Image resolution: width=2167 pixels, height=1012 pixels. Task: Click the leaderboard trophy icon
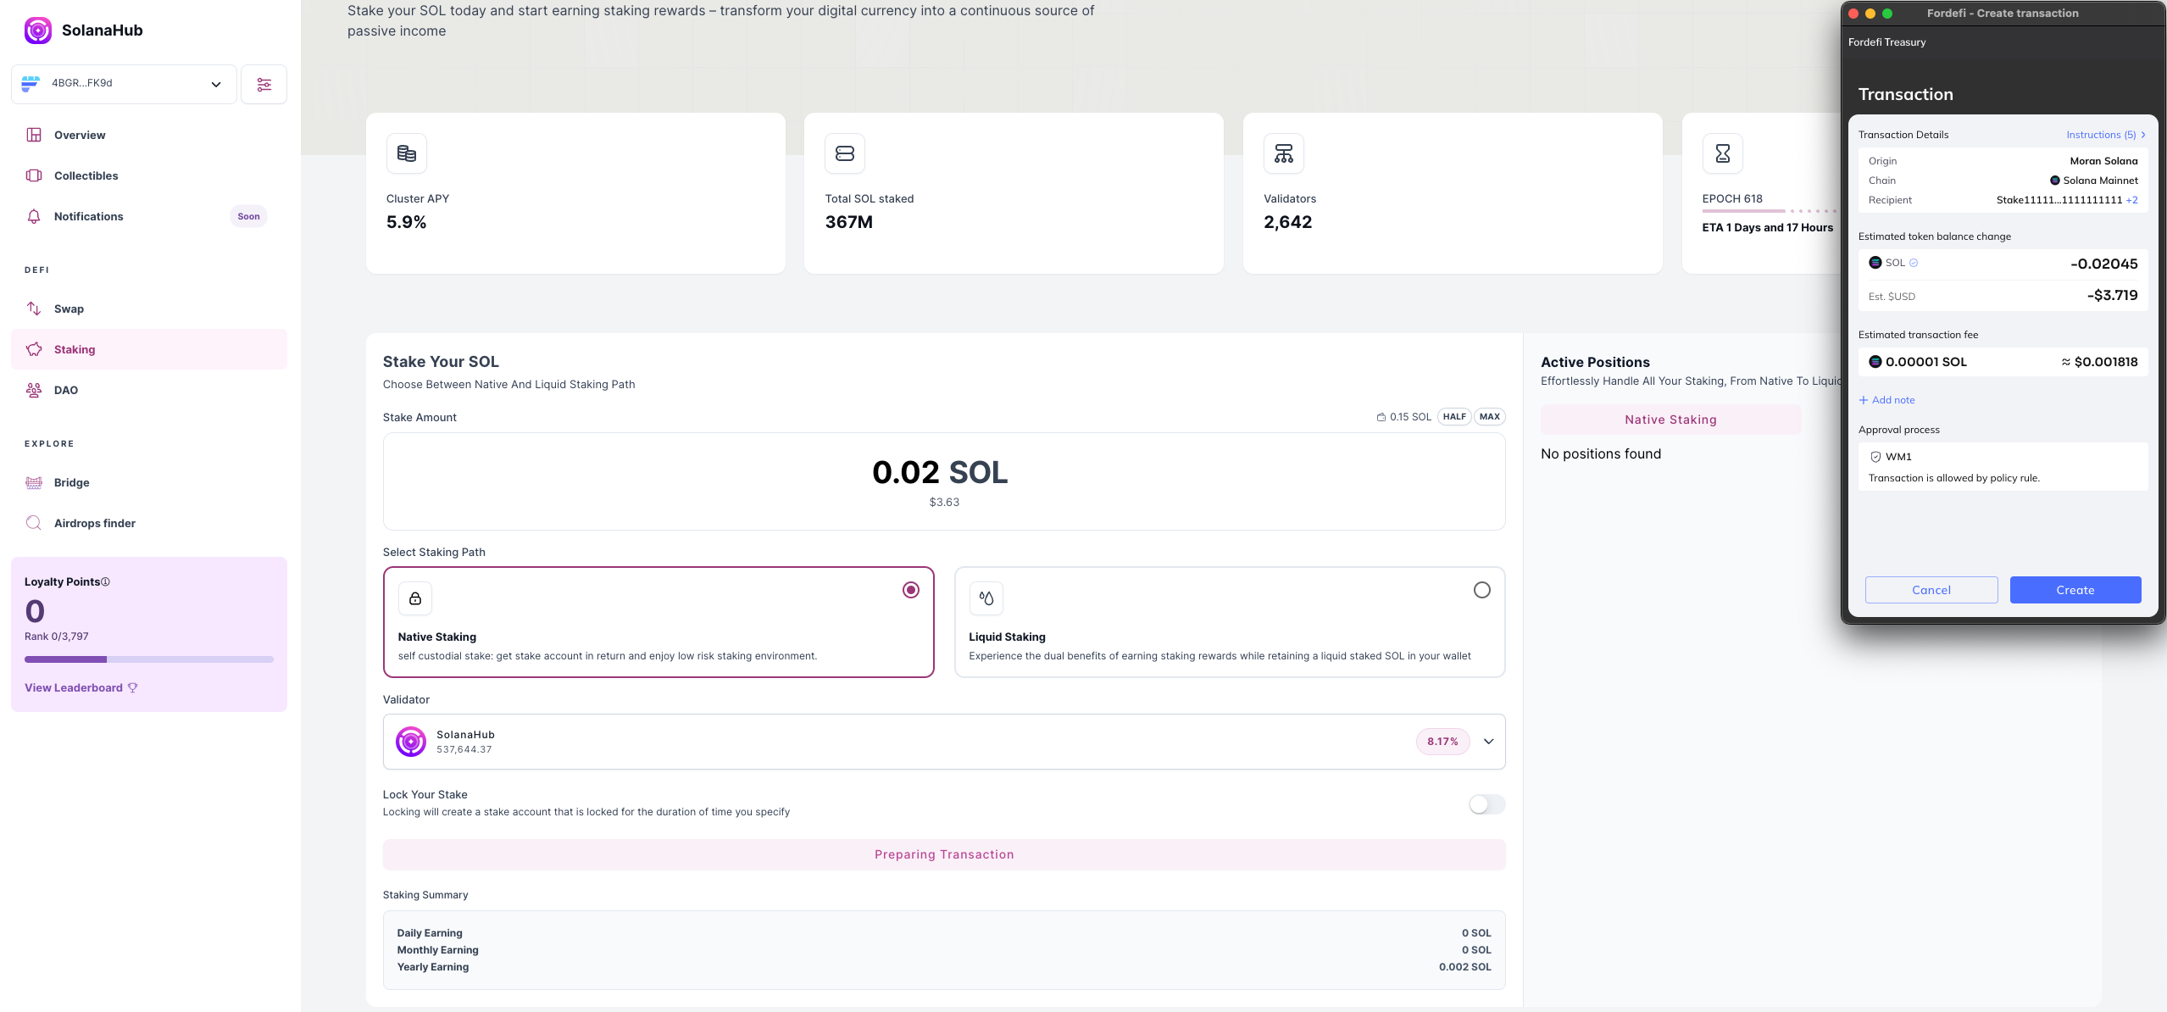(133, 687)
